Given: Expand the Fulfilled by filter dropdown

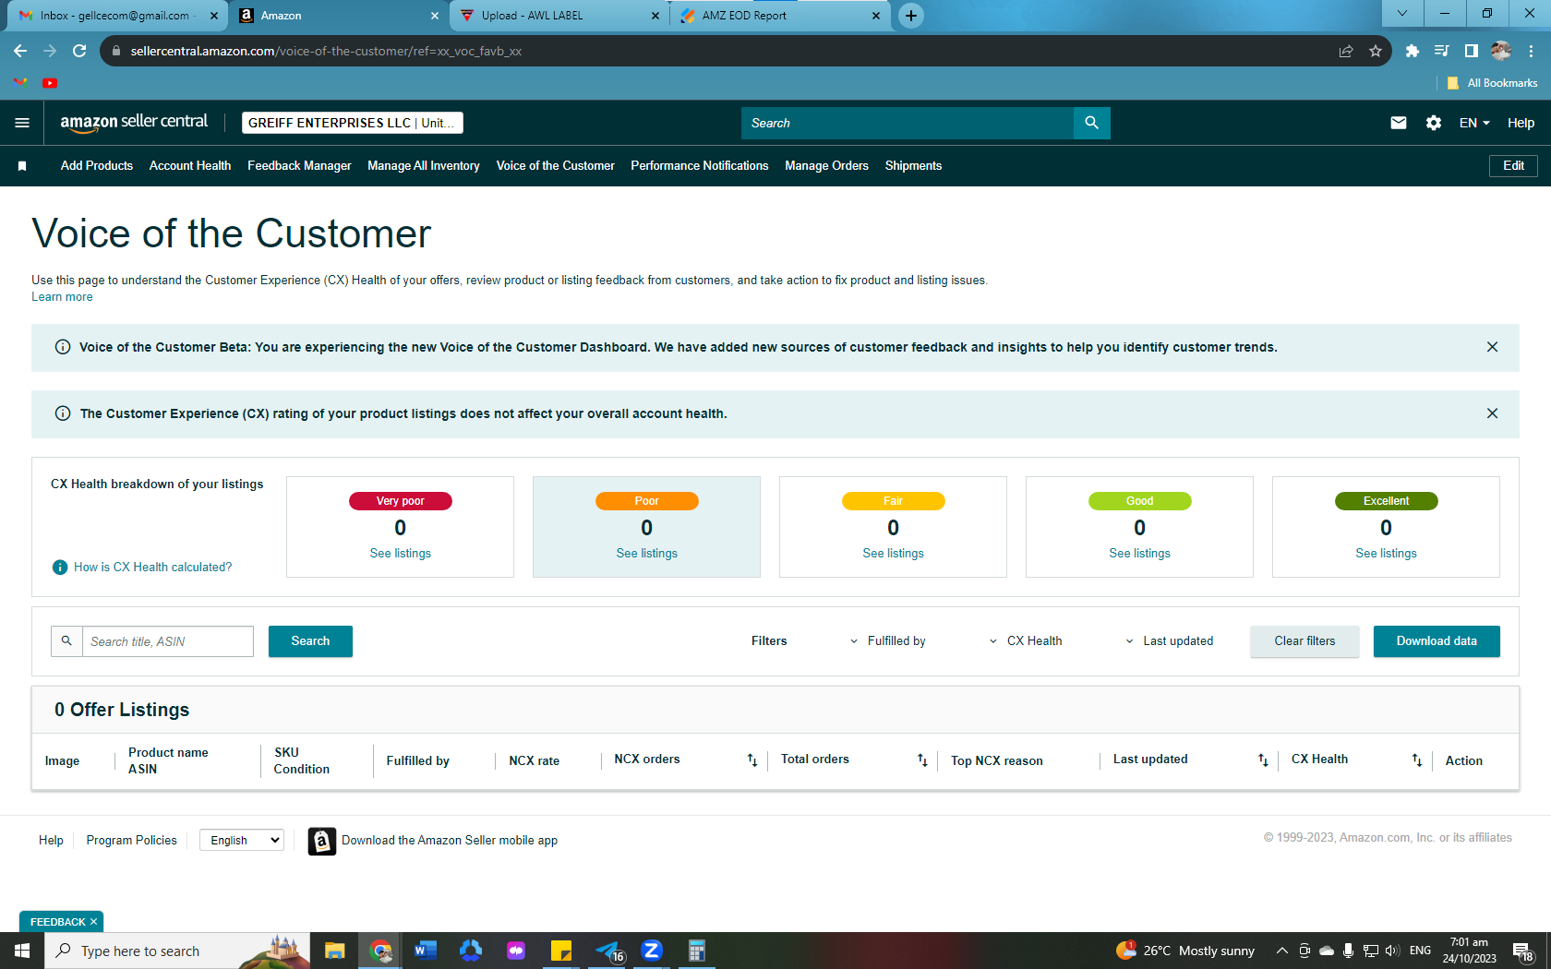Looking at the screenshot, I should click(x=887, y=641).
